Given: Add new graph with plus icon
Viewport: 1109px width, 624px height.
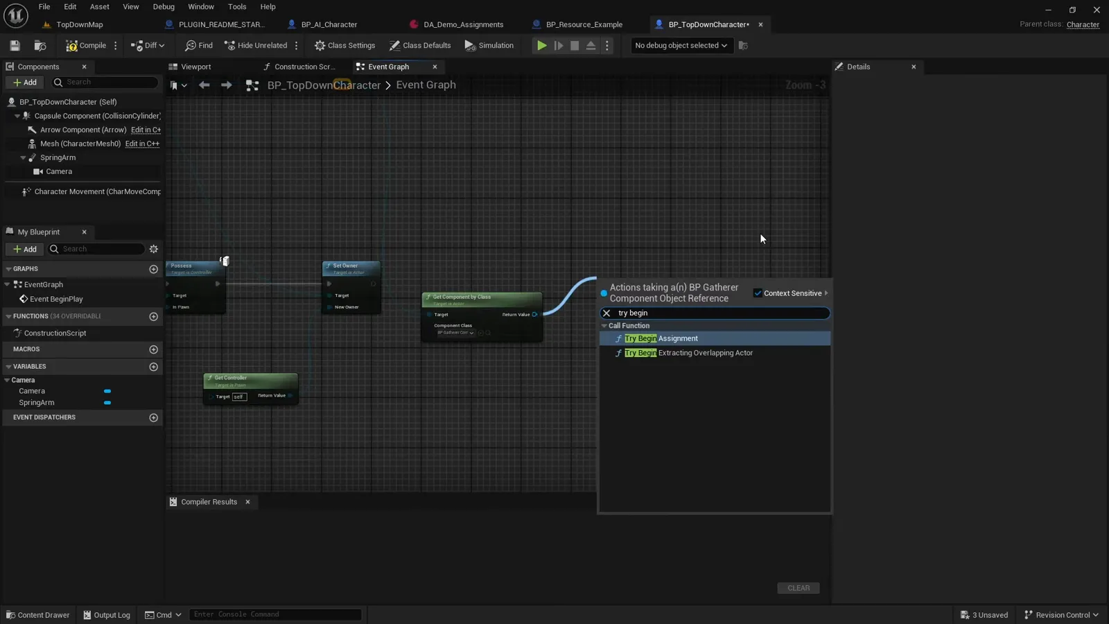Looking at the screenshot, I should point(154,269).
